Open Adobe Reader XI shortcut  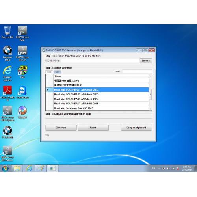pyautogui.click(x=7, y=93)
